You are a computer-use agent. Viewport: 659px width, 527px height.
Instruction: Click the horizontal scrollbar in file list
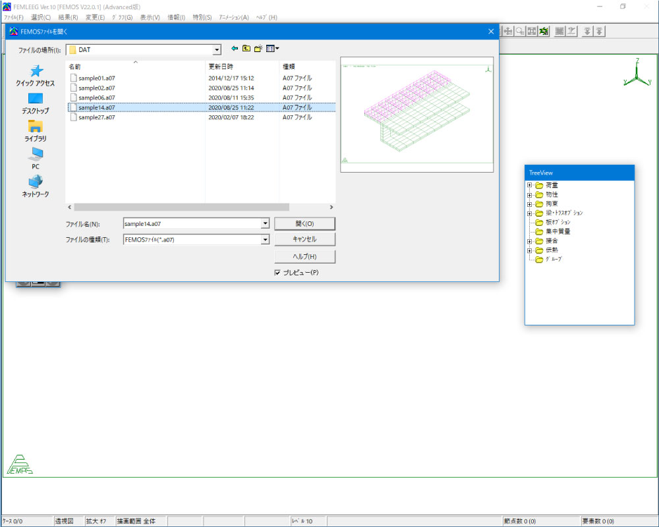pyautogui.click(x=182, y=208)
